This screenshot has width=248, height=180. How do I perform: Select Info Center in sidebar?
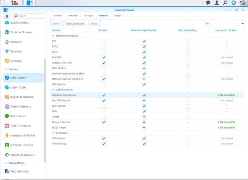pos(23,78)
